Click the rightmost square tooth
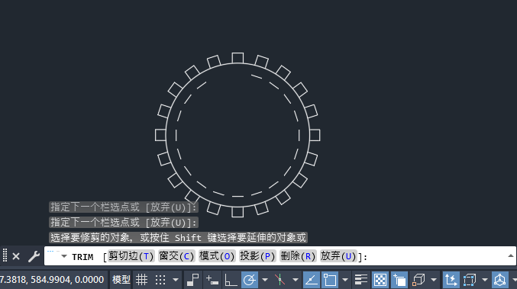 tap(315, 135)
